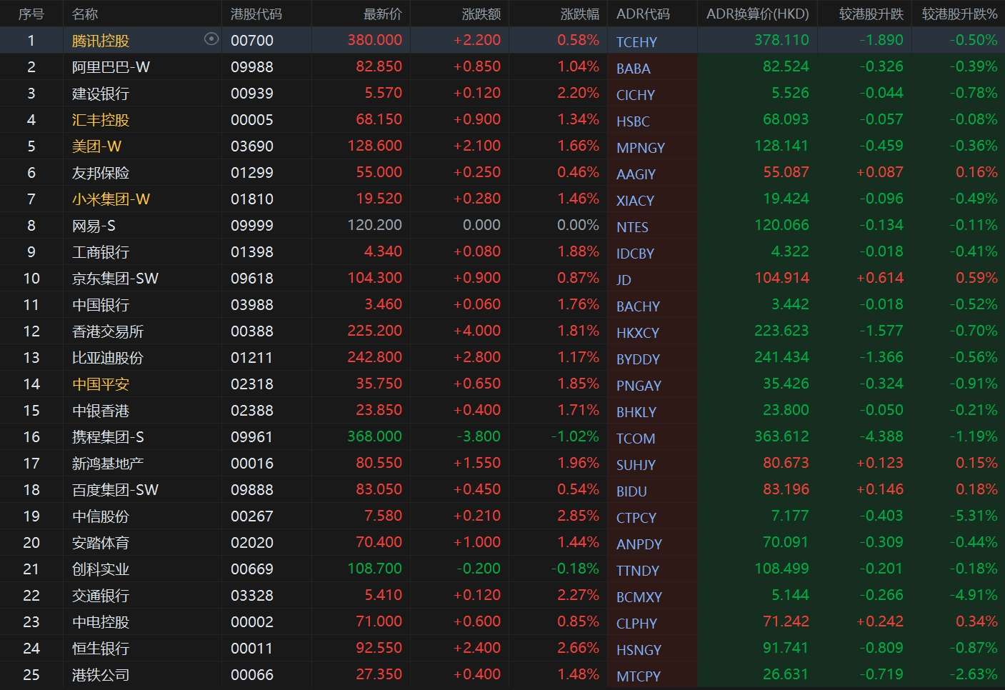Toggle the eye icon beside 腾讯控股
The height and width of the screenshot is (690, 1005).
[211, 39]
